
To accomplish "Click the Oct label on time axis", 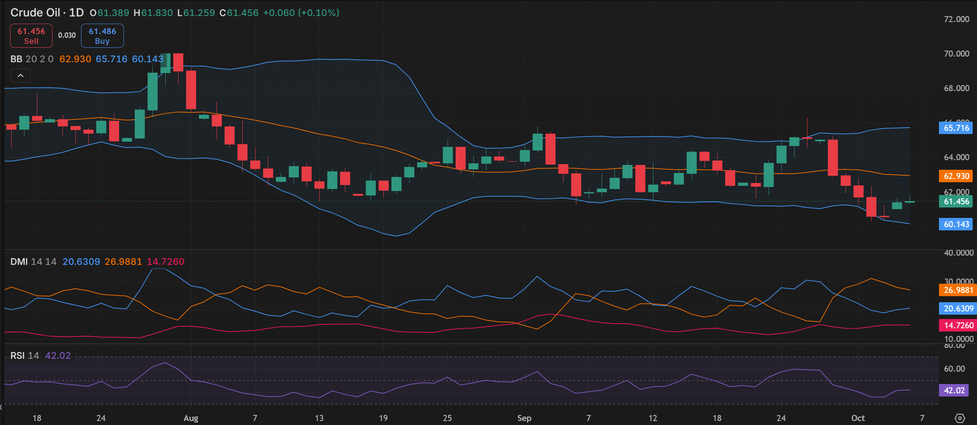I will click(858, 418).
